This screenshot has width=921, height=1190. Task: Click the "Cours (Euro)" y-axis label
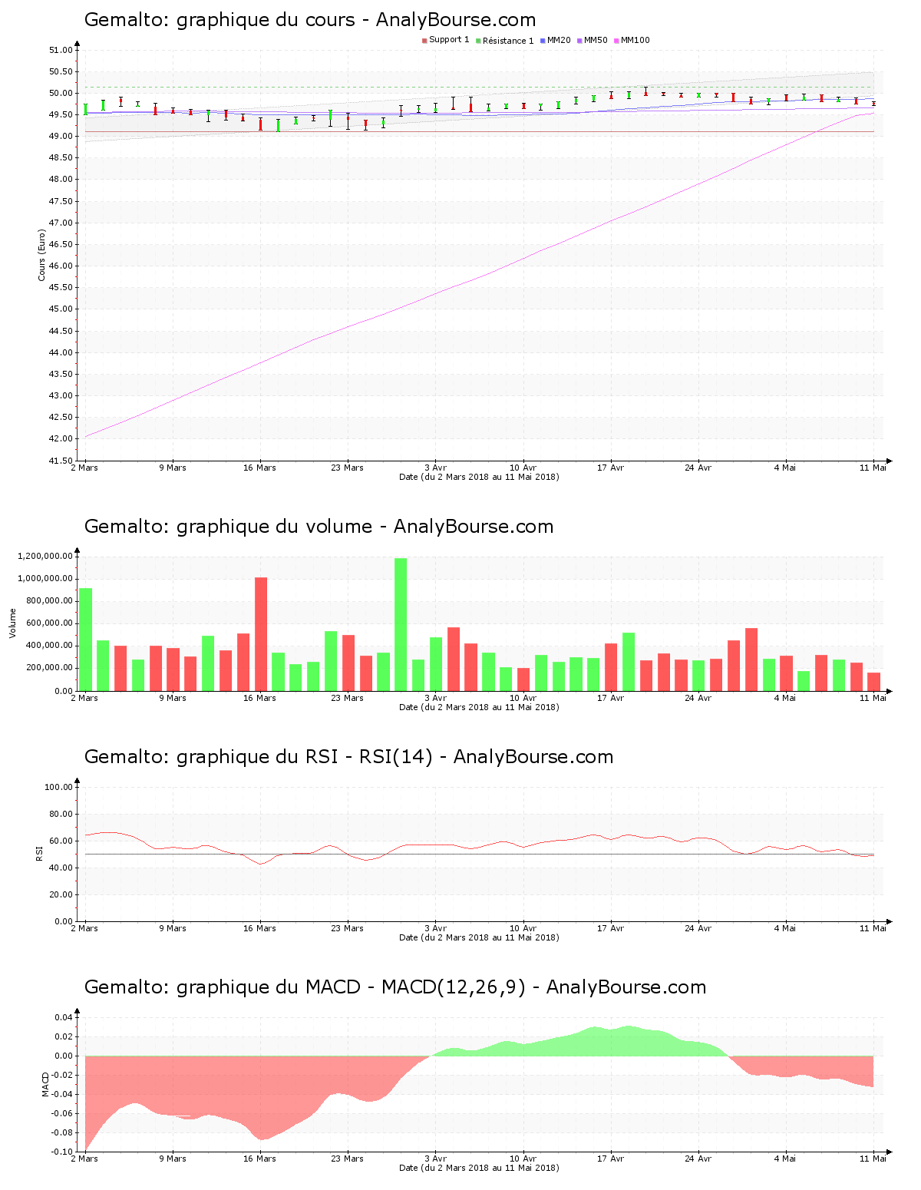pyautogui.click(x=41, y=255)
